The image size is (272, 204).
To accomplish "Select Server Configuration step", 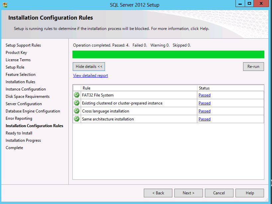I will 24,104.
